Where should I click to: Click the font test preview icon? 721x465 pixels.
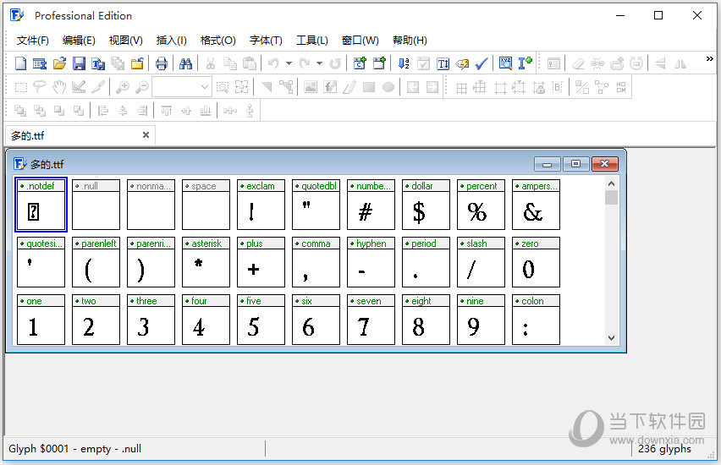tap(506, 63)
